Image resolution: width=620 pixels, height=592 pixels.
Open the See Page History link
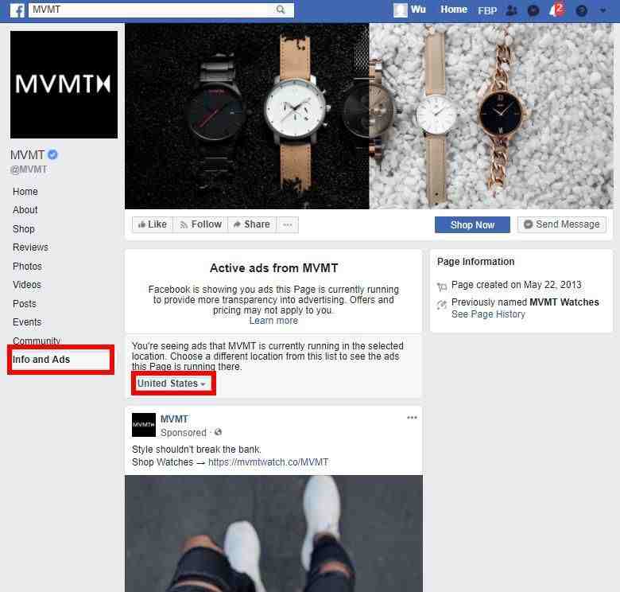click(488, 314)
